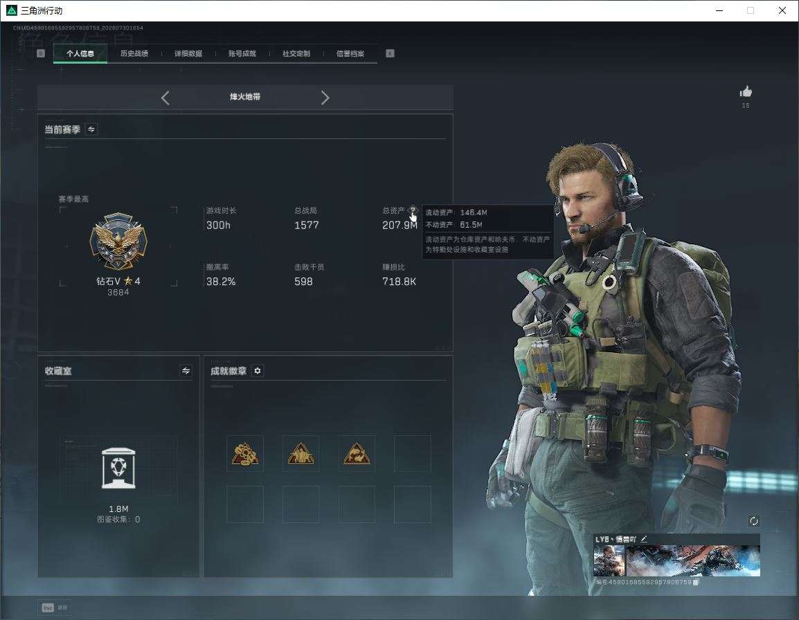Click the rank score 3684

(118, 293)
